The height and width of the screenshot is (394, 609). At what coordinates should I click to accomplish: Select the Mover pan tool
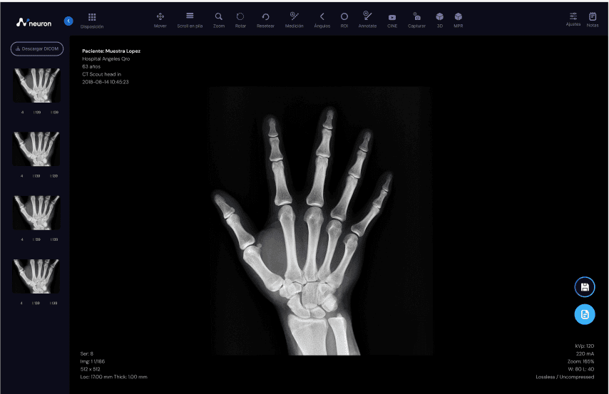(160, 16)
